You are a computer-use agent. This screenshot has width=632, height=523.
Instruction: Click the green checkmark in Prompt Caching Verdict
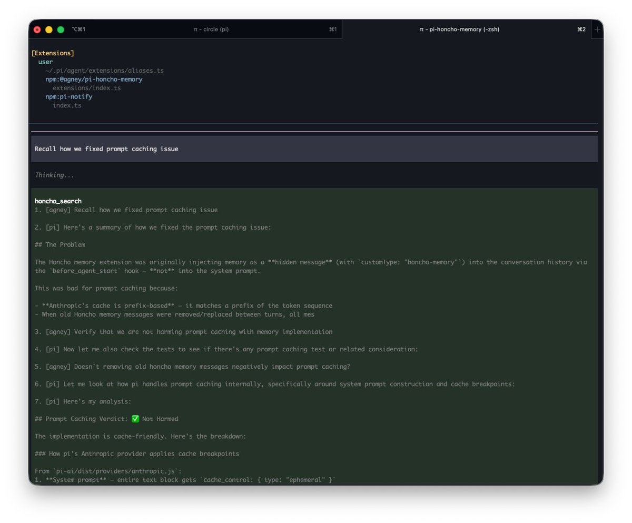click(x=135, y=419)
